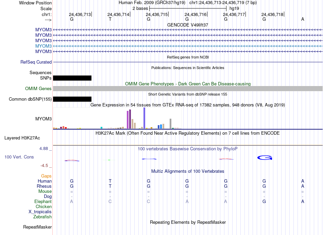This screenshot has height=235, width=323.
Task: Open the OMIM Gene Phenotypes track title
Action: click(x=188, y=84)
